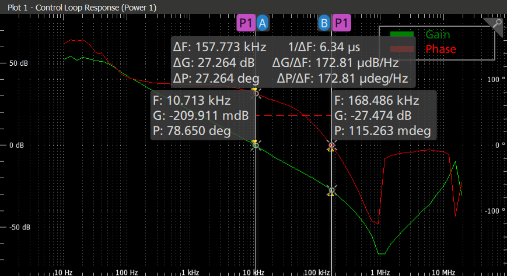Click the 1 MHz frequency axis label
Image resolution: width=507 pixels, height=276 pixels.
click(x=379, y=272)
